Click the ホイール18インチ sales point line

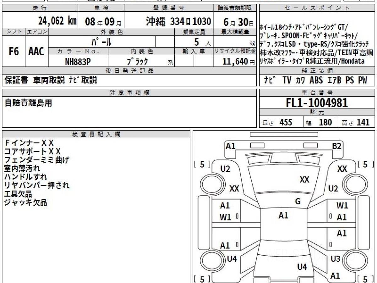pyautogui.click(x=304, y=27)
